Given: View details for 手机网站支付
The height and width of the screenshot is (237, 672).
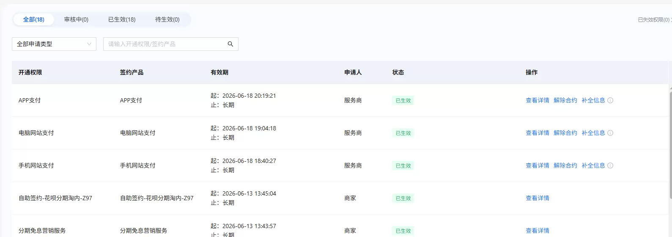Looking at the screenshot, I should coord(538,165).
